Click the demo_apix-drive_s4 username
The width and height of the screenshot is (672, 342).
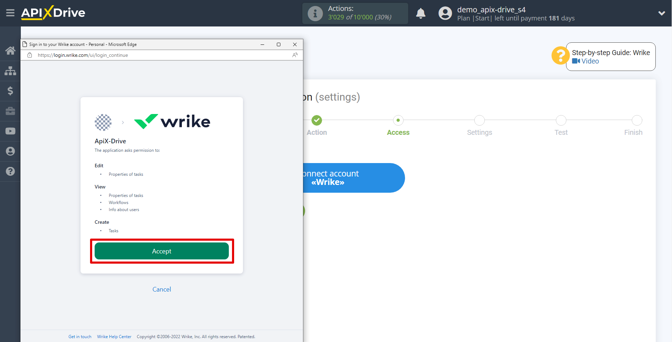tap(491, 10)
